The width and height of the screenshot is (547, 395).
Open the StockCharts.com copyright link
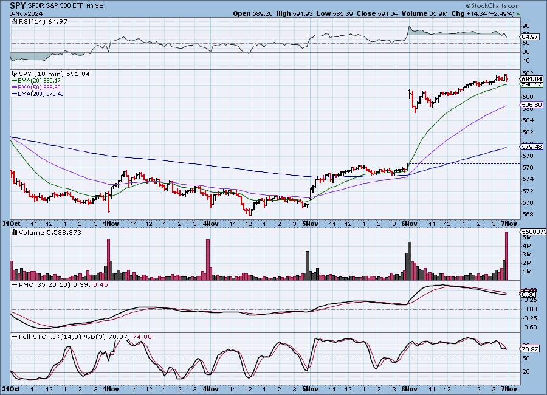pyautogui.click(x=493, y=5)
